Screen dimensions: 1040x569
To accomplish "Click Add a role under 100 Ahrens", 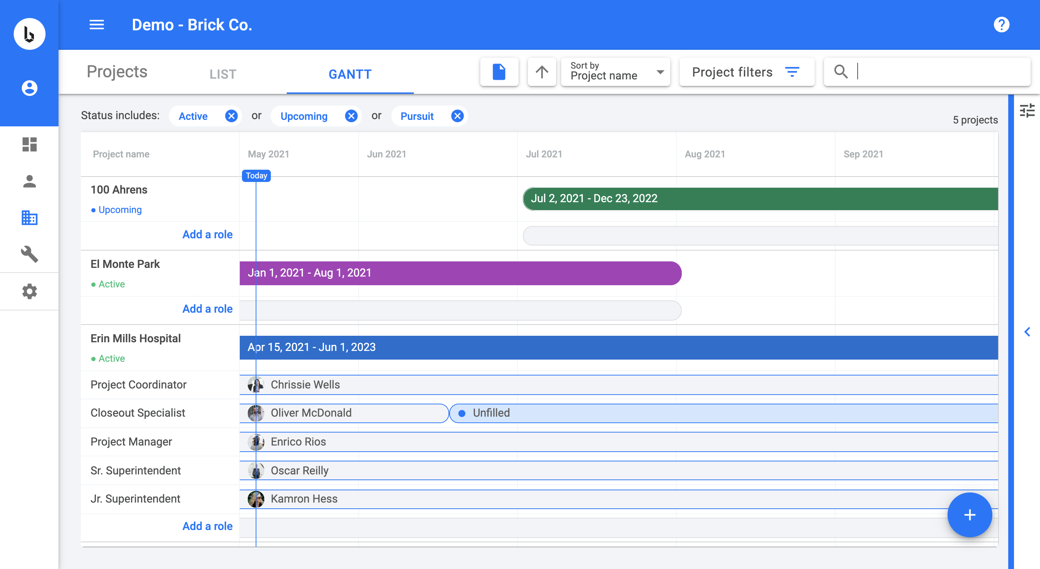I will (207, 234).
